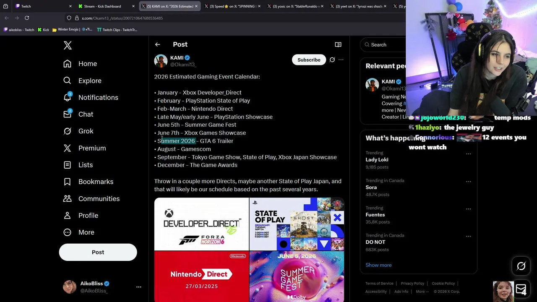537x302 pixels.
Task: Open Developer_Direct image thumbnail
Action: [201, 224]
